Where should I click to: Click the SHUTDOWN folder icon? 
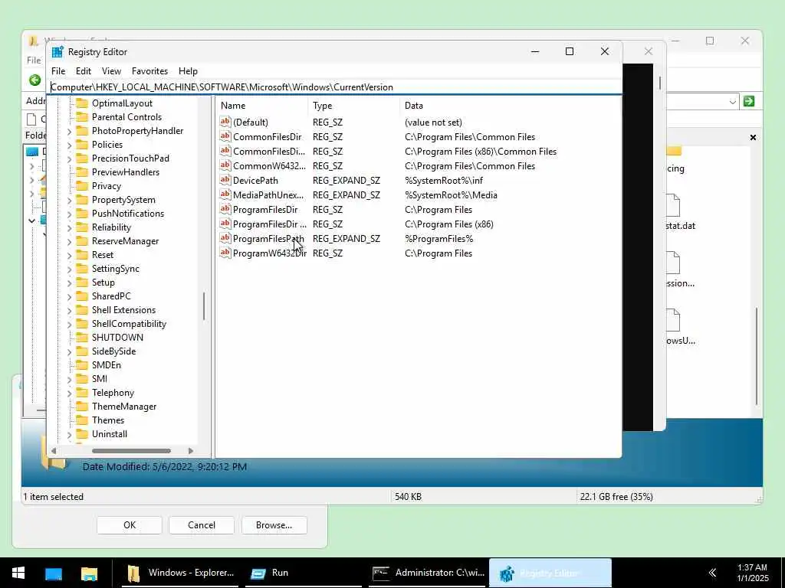coord(82,338)
